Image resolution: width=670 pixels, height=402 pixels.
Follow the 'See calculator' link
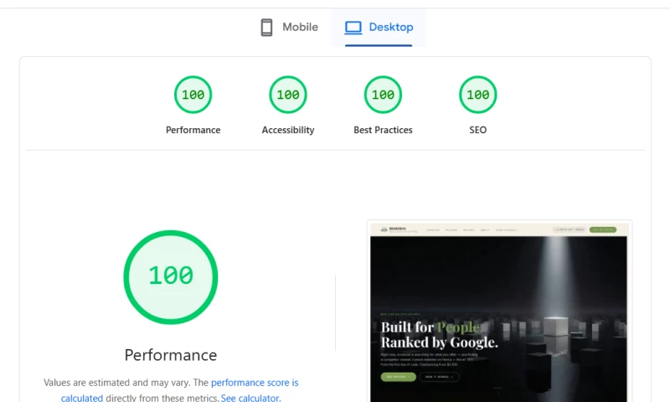click(x=250, y=398)
